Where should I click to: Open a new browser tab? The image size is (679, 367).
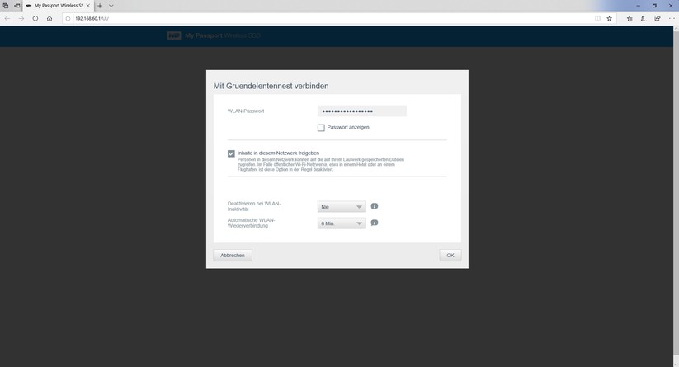point(100,6)
